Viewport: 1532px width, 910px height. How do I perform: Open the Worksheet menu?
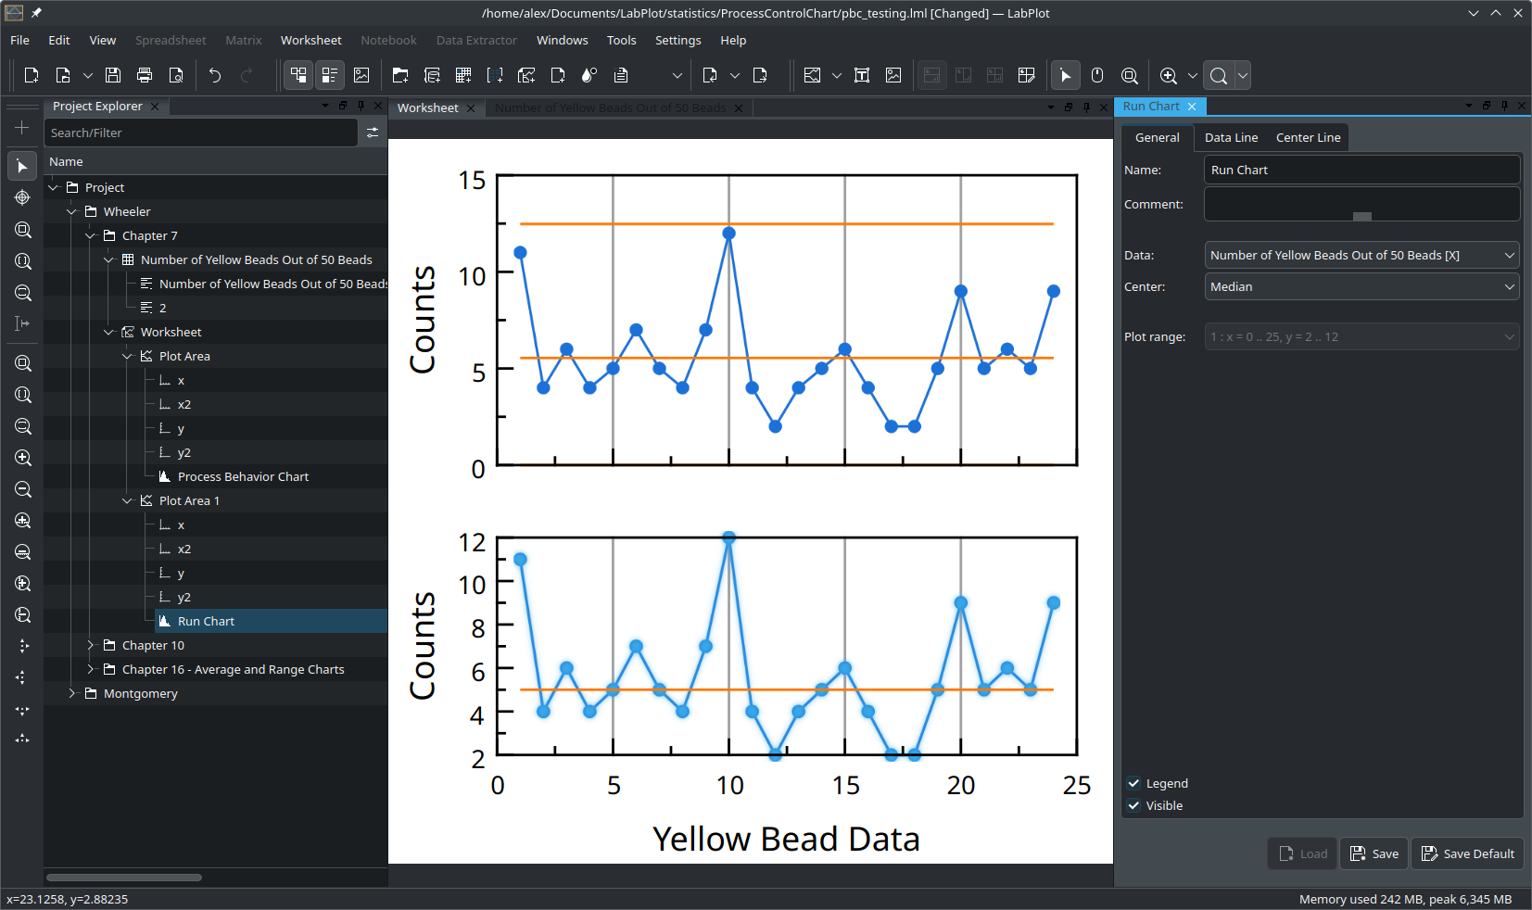tap(310, 40)
